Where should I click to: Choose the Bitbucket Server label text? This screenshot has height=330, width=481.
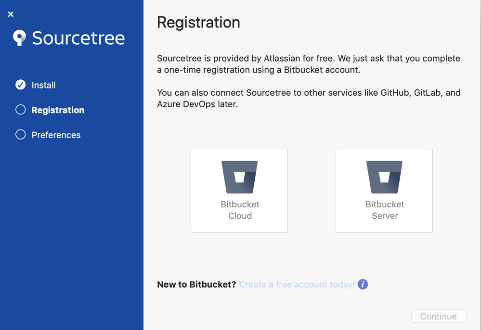pos(385,210)
